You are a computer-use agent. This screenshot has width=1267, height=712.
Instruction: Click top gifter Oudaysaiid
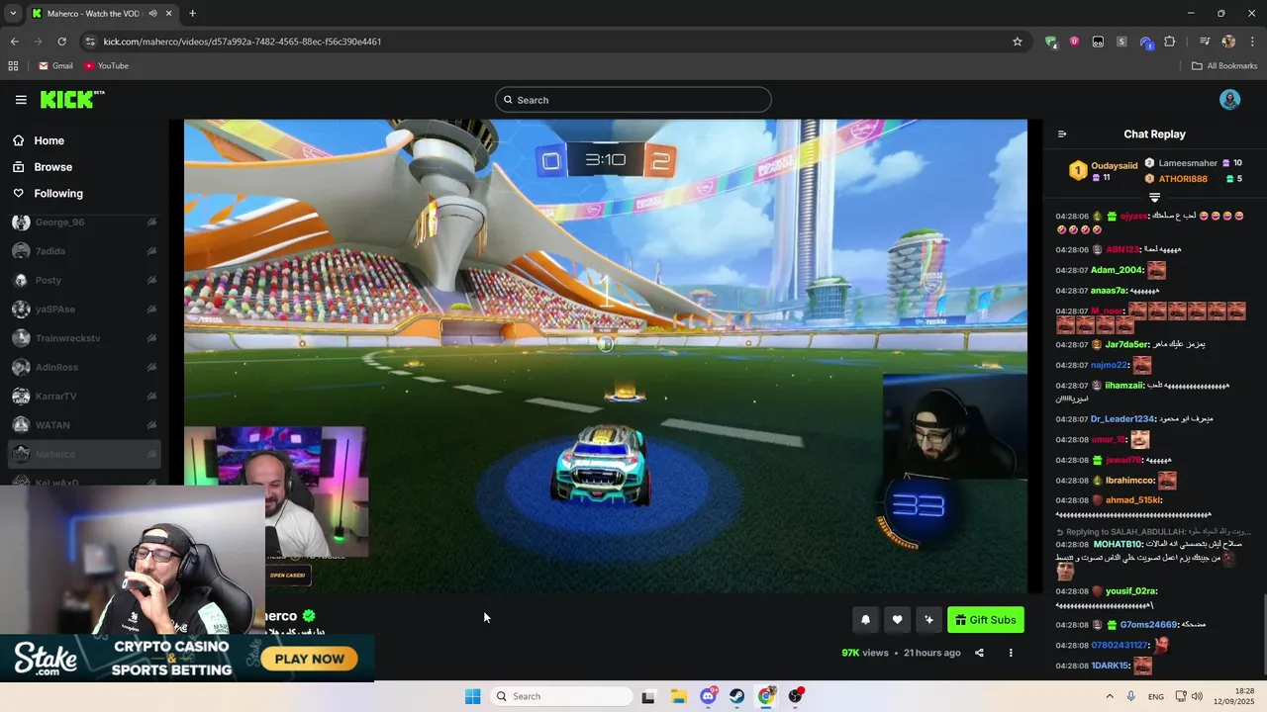tap(1115, 166)
